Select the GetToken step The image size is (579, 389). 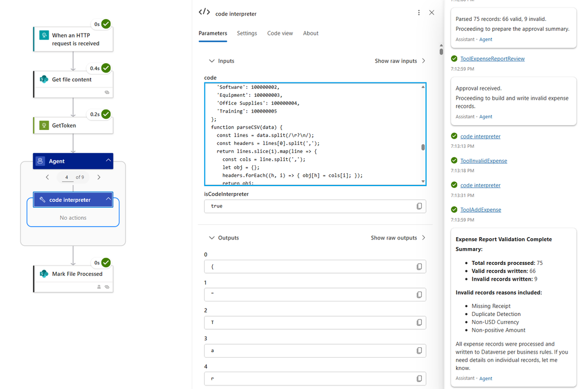click(x=73, y=125)
